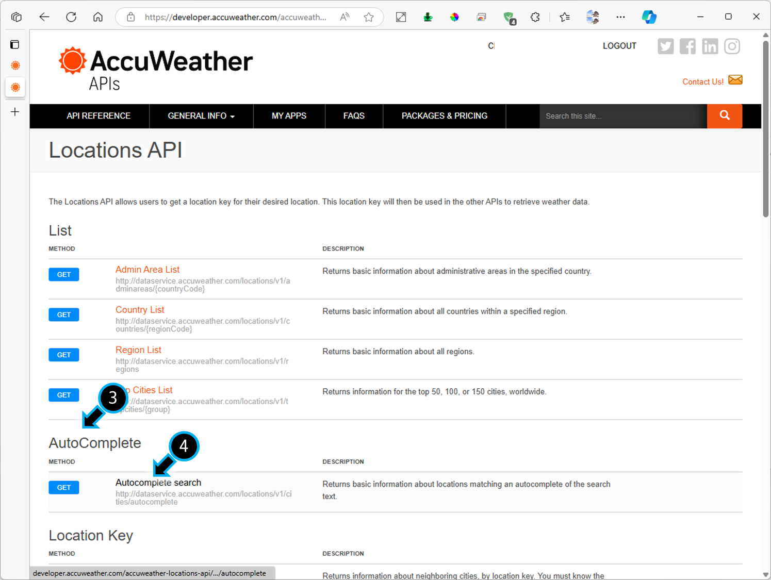Open API Reference menu item
The image size is (771, 580).
99,116
